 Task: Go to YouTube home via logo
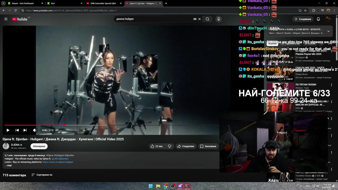point(20,19)
